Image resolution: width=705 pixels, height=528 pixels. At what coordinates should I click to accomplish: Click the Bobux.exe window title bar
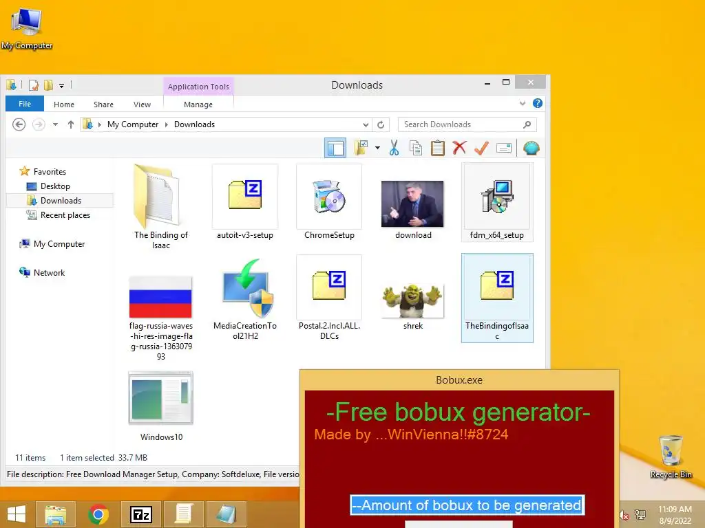[459, 379]
